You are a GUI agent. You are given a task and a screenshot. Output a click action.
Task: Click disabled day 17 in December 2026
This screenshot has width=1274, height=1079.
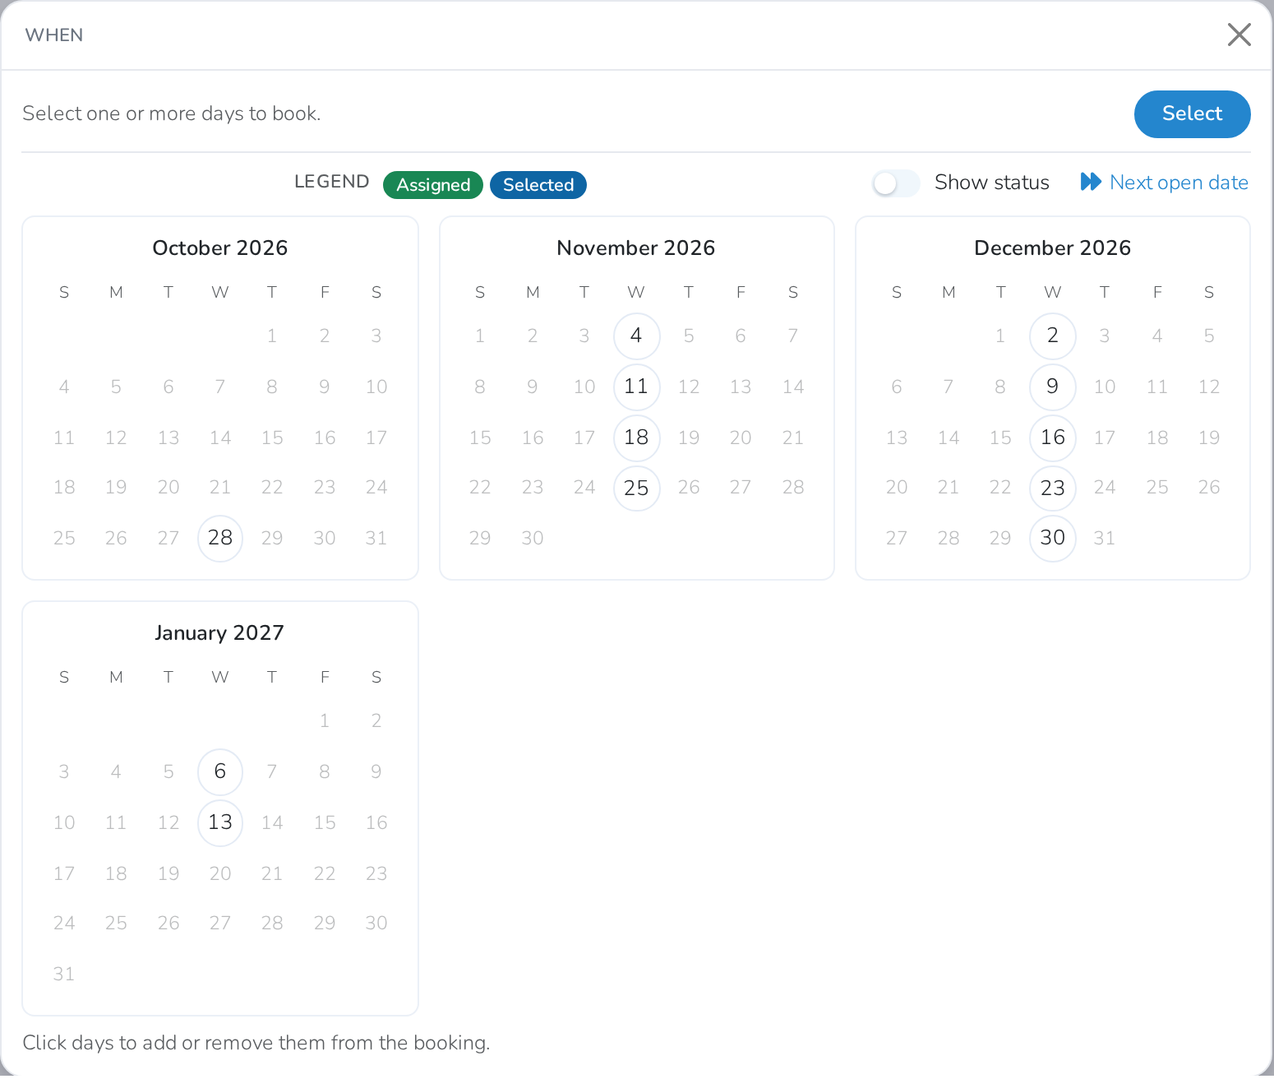tap(1105, 438)
